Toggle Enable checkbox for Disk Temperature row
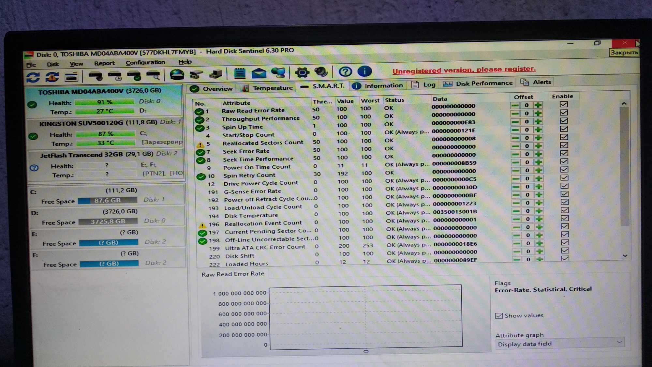This screenshot has width=652, height=367. point(565,210)
